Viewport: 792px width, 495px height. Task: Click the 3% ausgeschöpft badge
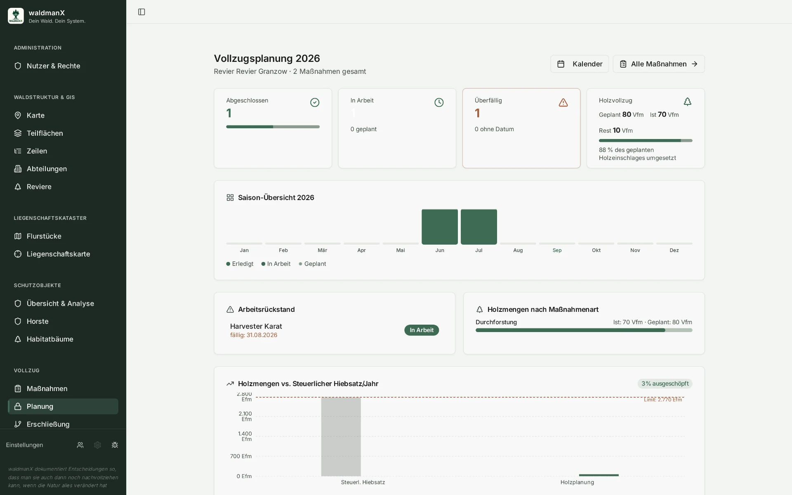[x=665, y=384]
